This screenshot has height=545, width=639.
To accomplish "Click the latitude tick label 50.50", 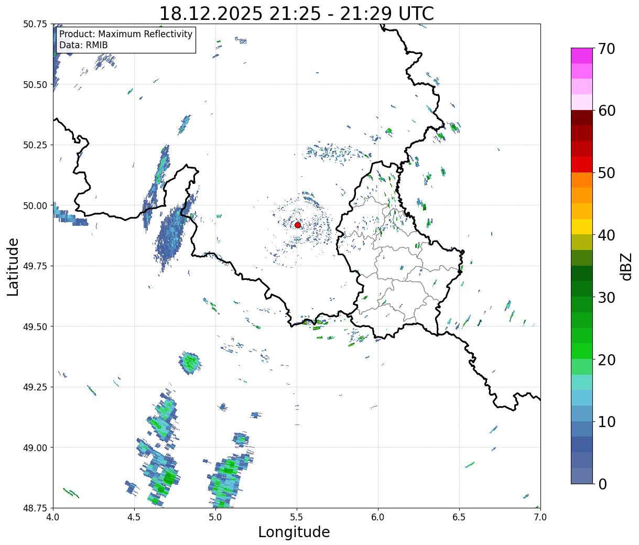I will (35, 84).
